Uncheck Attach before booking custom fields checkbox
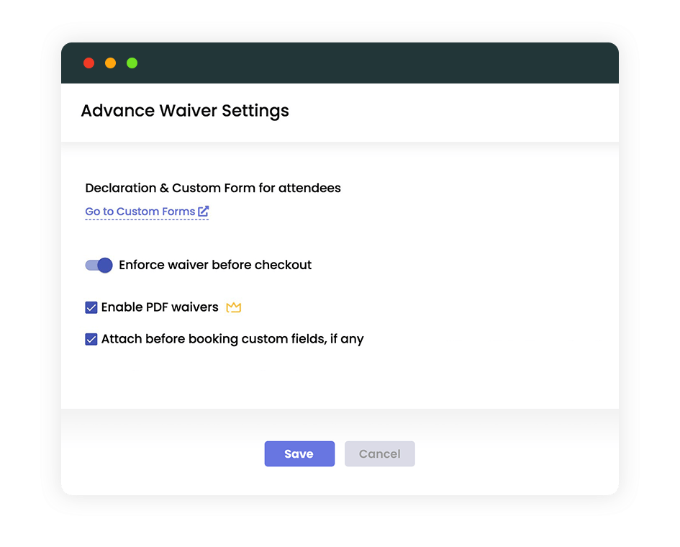Screen dimensions: 680x547 (91, 339)
